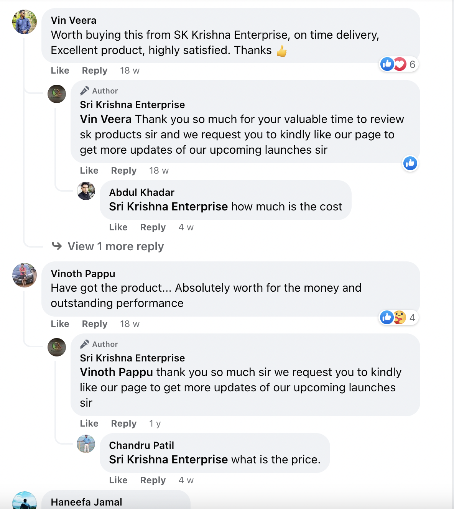Viewport: 454px width, 509px height.
Task: Reply to Vin Veera's comment
Action: point(95,71)
